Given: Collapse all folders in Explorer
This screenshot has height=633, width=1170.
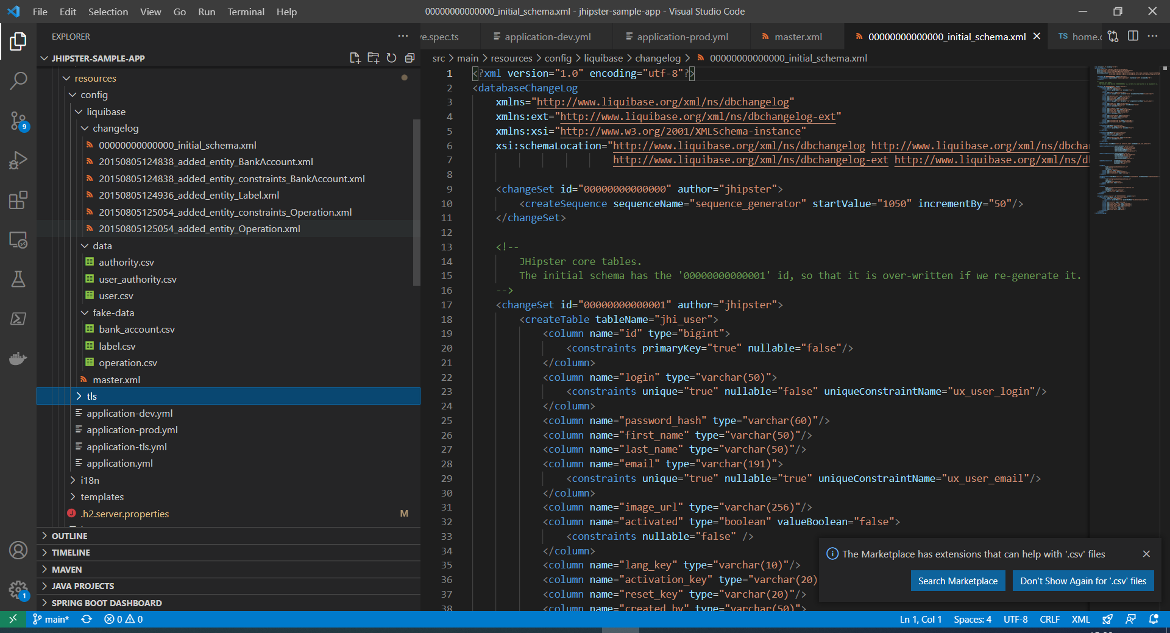Looking at the screenshot, I should (409, 58).
